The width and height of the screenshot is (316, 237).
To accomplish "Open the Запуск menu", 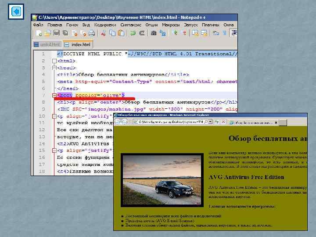I will (190, 25).
